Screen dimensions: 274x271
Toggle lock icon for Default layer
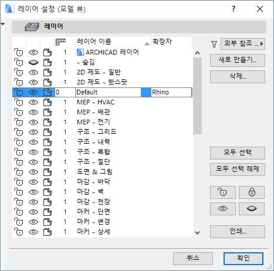(19, 92)
